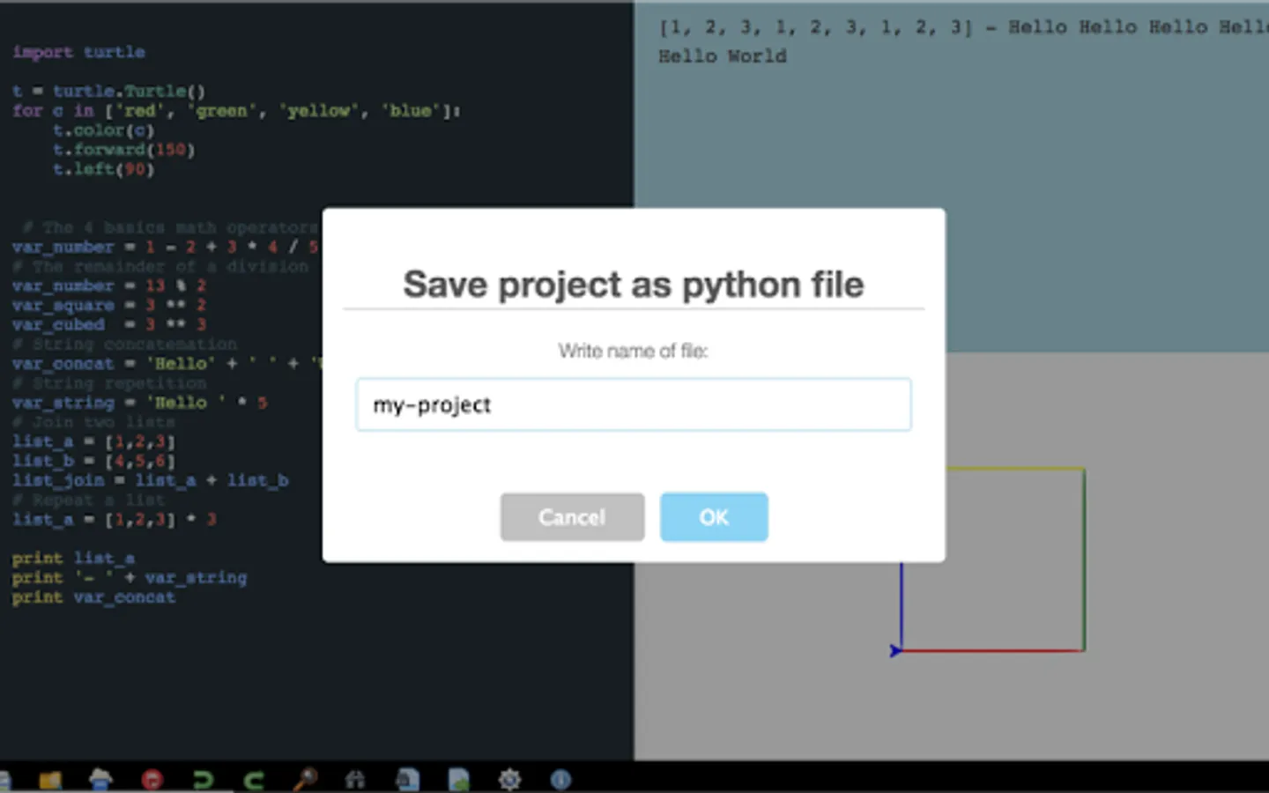The height and width of the screenshot is (793, 1269).
Task: Click the blue info icon
Action: tap(560, 779)
